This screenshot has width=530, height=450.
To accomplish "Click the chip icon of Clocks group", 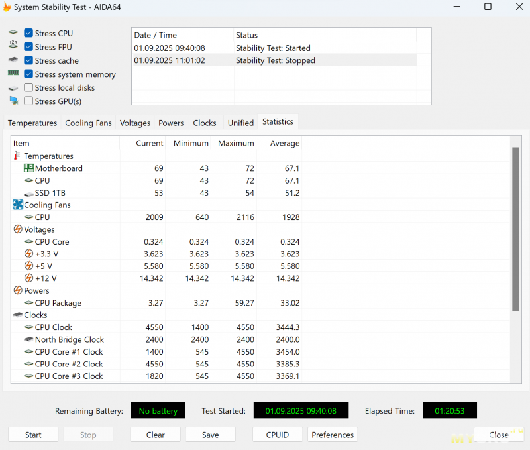I will [18, 315].
